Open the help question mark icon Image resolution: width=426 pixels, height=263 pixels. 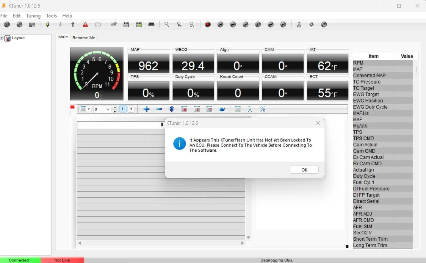324,25
